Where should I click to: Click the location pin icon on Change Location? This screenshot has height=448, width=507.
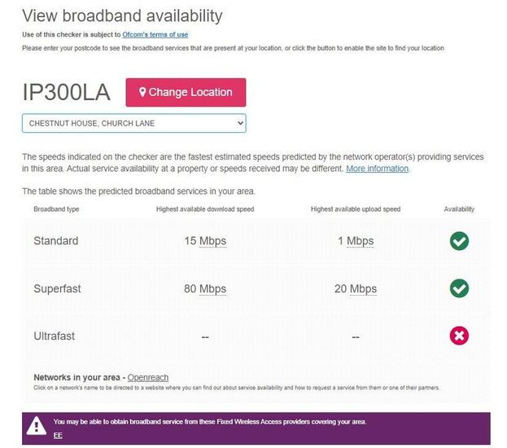click(x=142, y=93)
